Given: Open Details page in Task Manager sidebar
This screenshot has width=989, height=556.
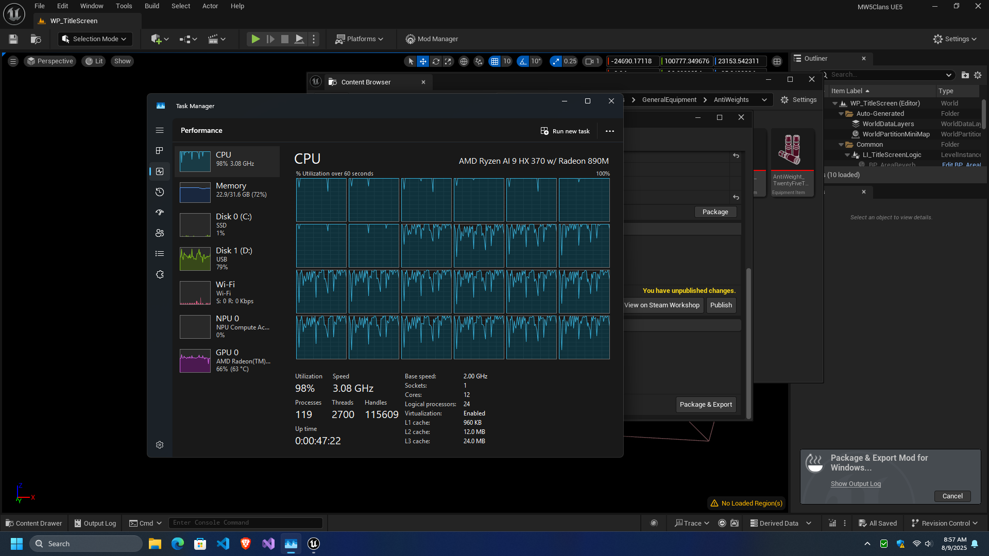Looking at the screenshot, I should coord(160,254).
